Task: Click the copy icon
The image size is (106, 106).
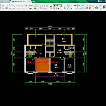Action: (68, 5)
